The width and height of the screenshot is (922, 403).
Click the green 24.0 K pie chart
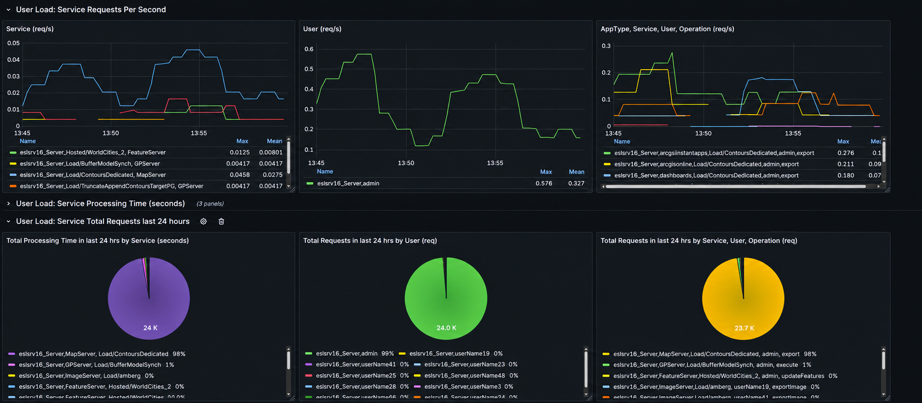pyautogui.click(x=446, y=298)
